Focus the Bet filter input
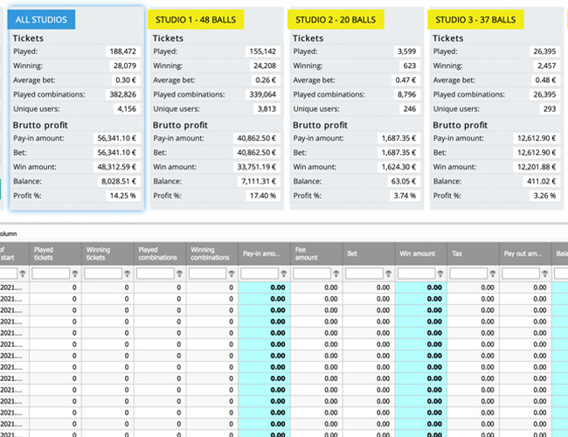 (x=364, y=274)
